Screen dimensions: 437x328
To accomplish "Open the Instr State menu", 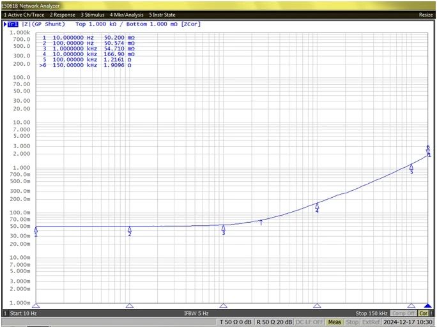I will [162, 14].
